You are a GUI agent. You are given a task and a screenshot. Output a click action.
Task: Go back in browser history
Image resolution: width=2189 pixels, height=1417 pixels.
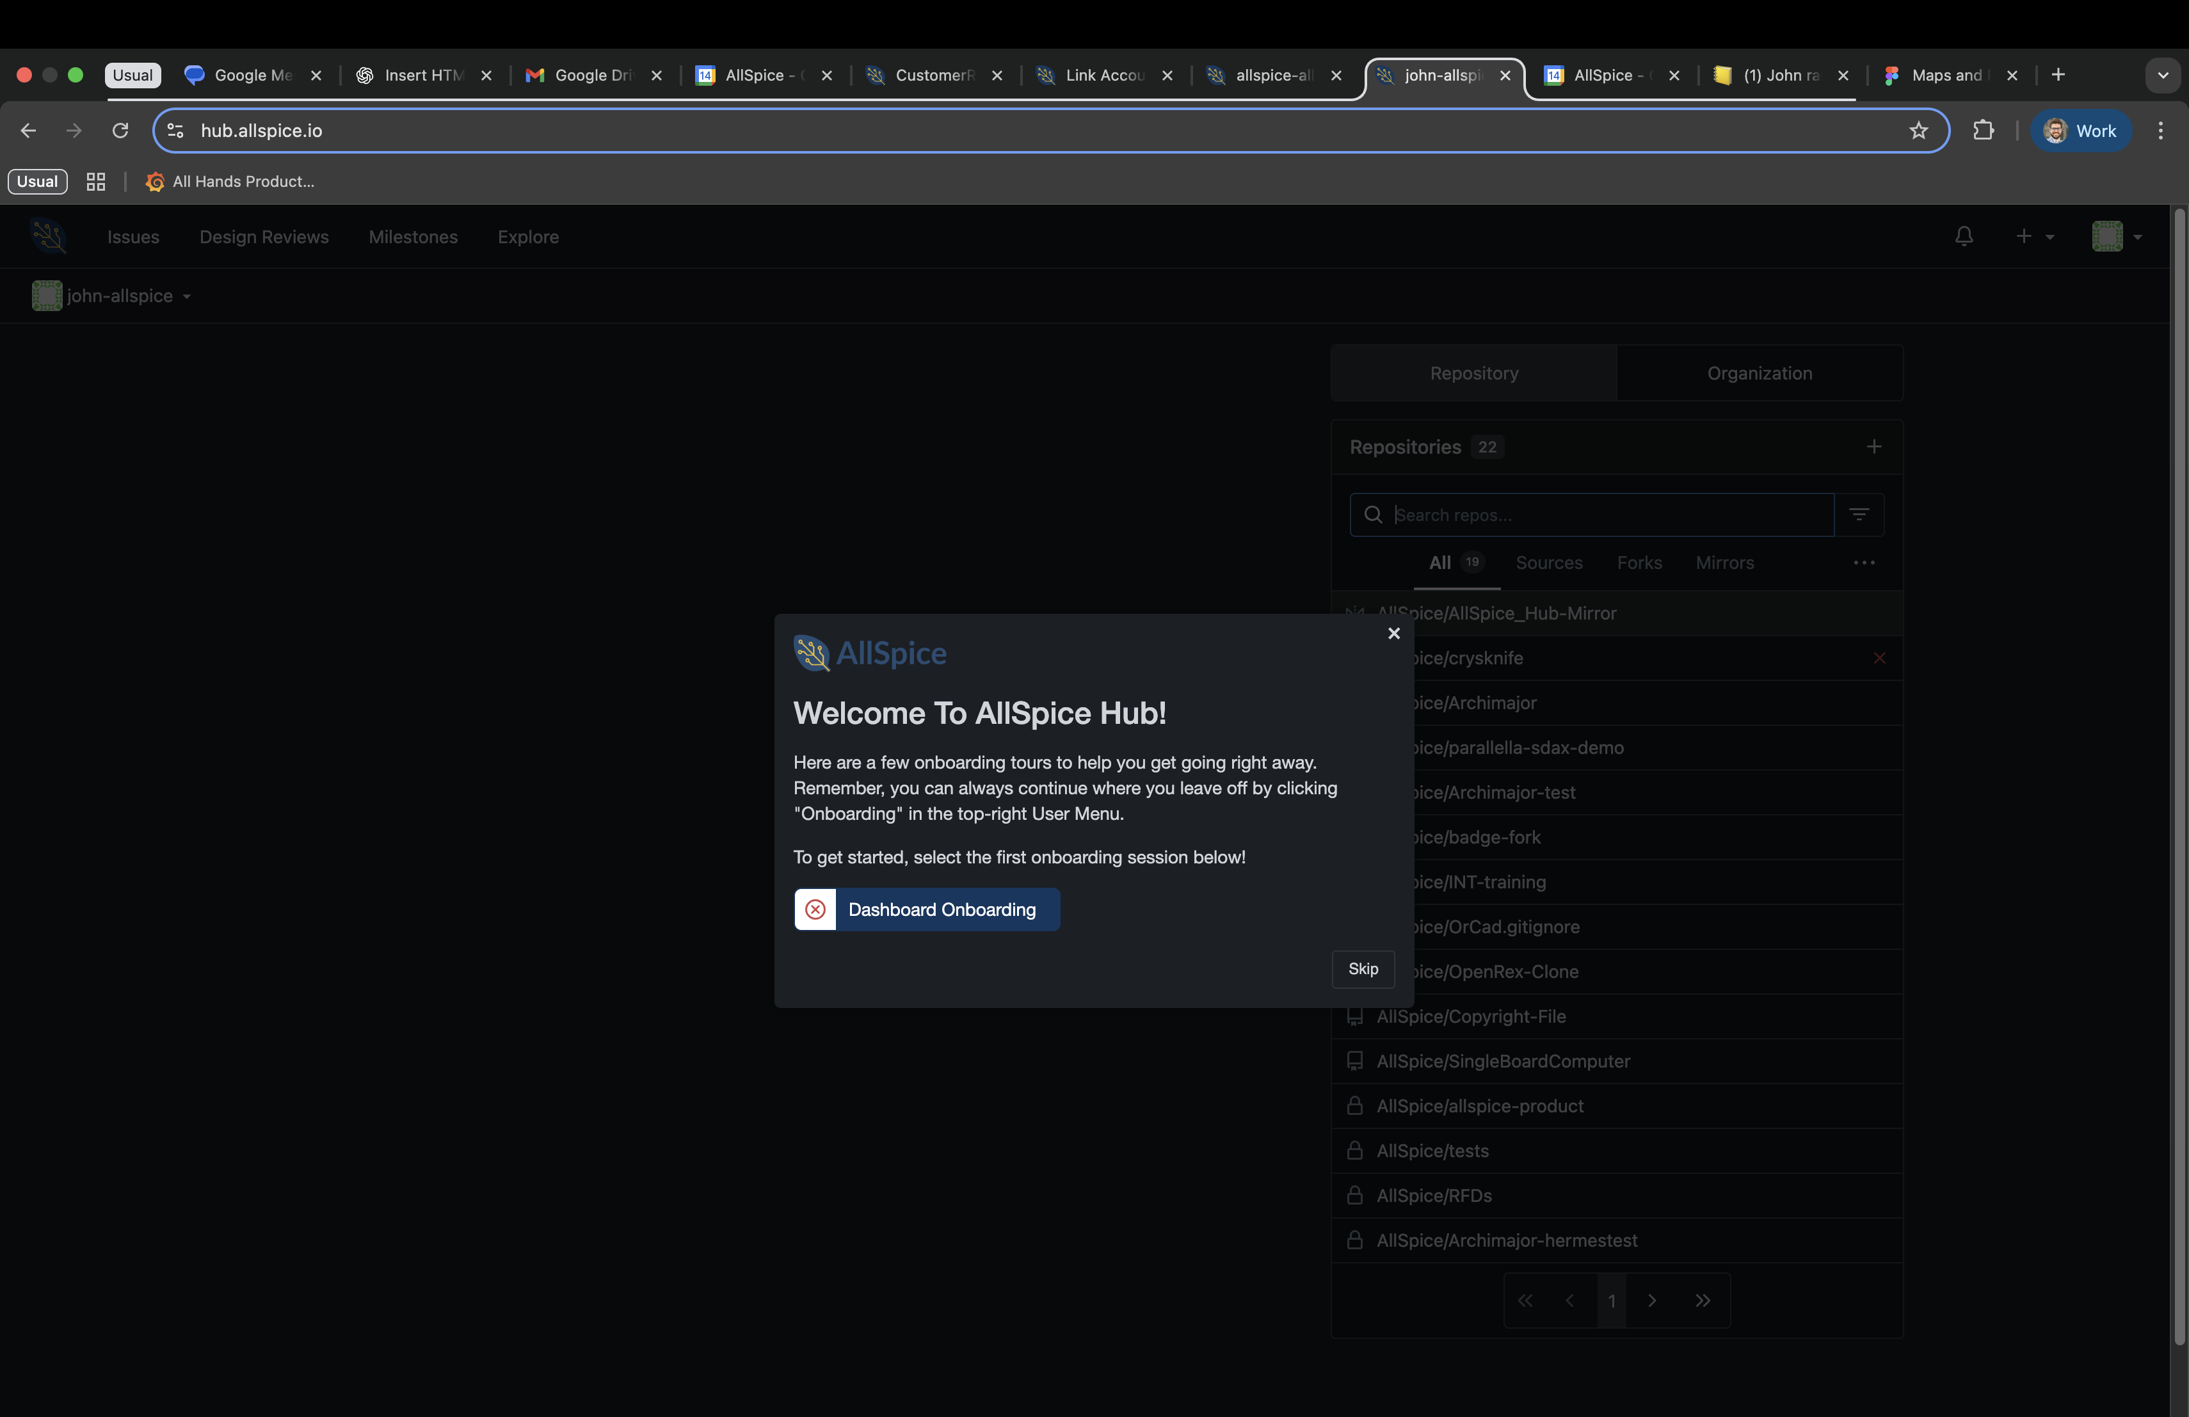pos(29,131)
